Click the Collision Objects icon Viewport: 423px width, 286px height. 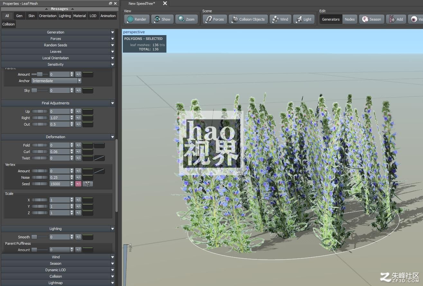235,19
